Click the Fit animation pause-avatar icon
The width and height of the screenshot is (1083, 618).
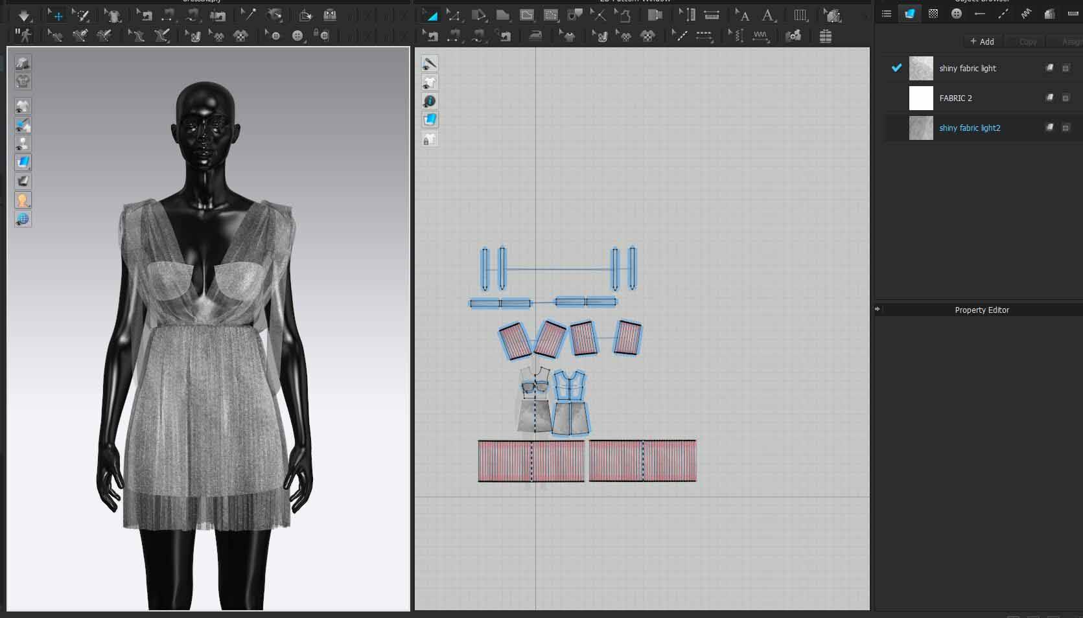click(23, 36)
